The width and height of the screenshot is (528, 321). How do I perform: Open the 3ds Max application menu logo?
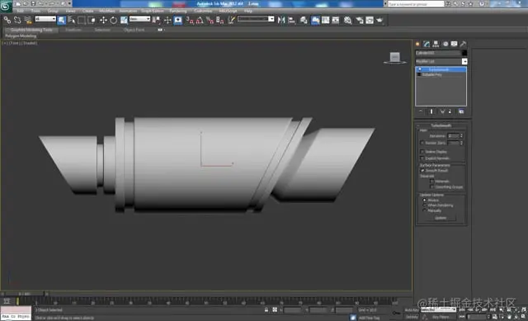click(6, 6)
